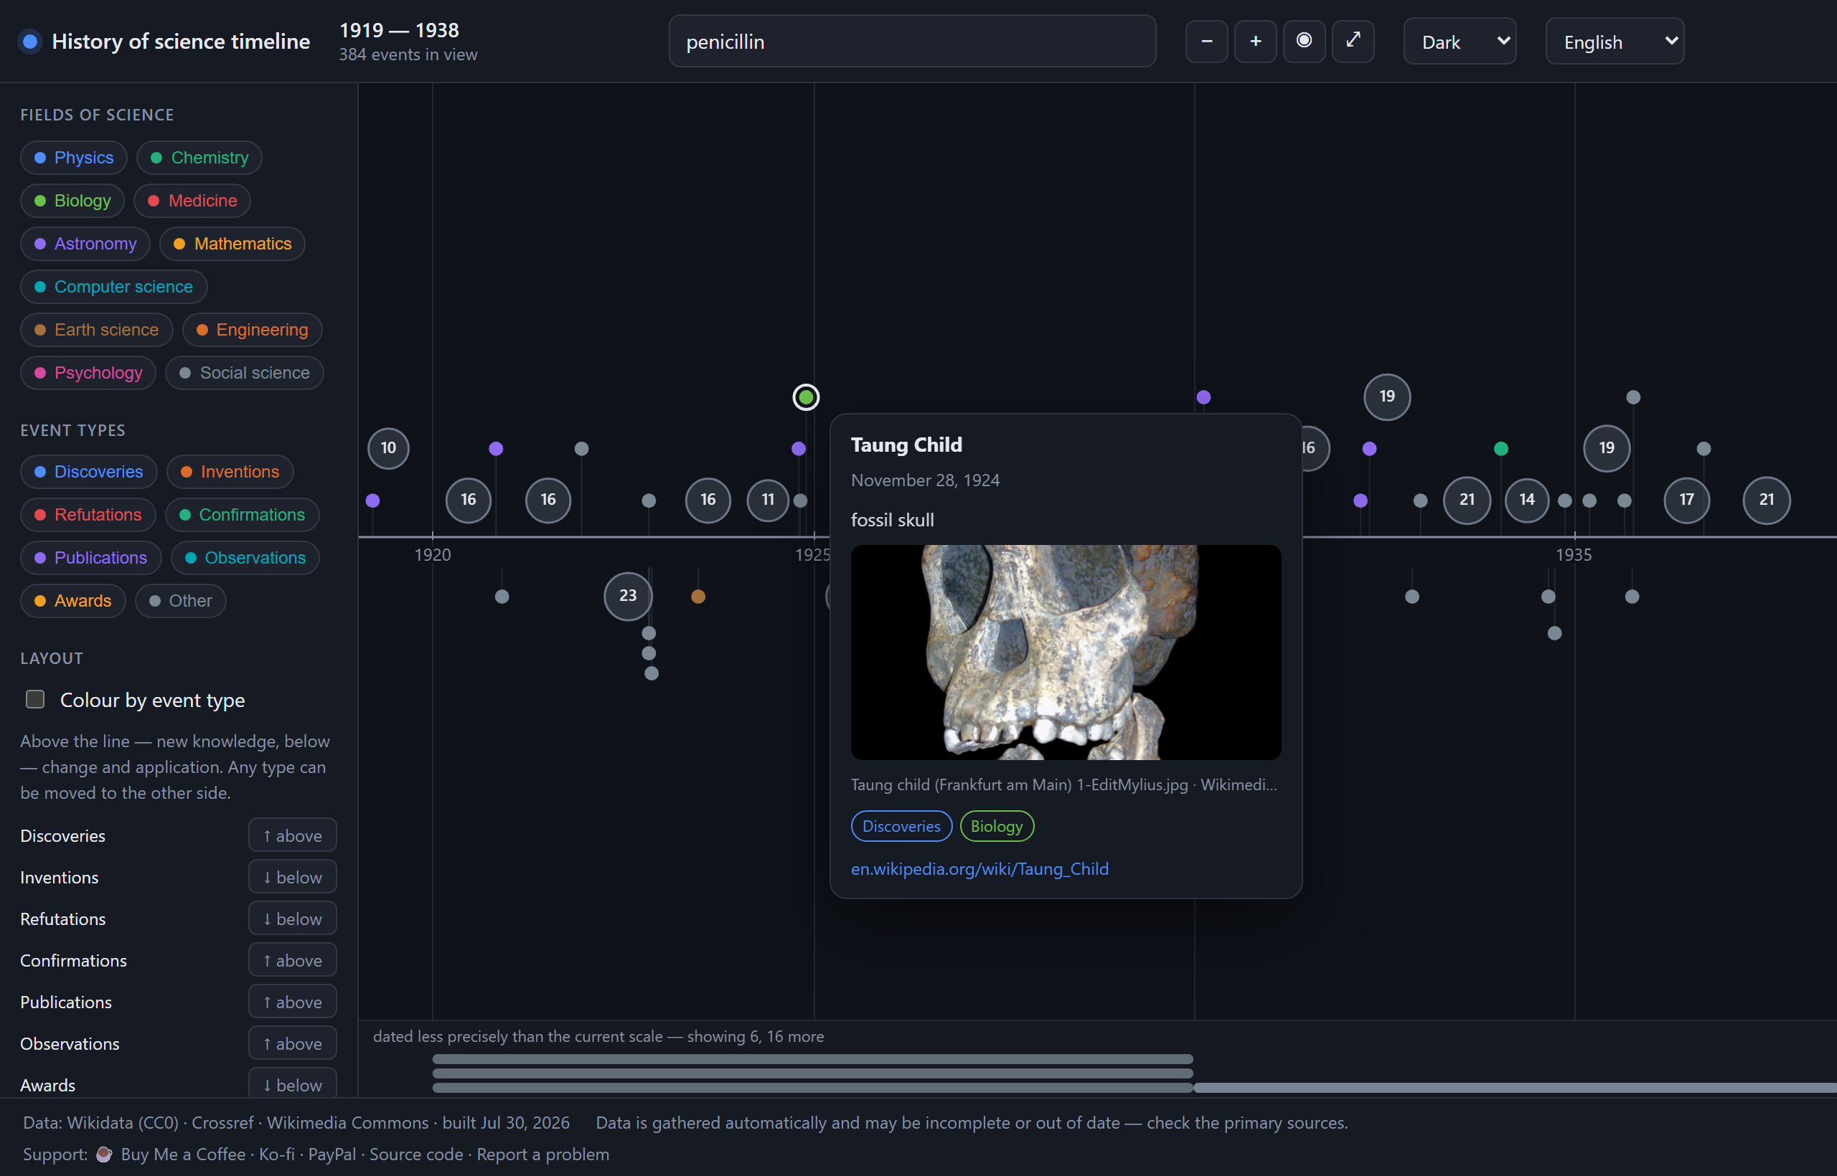Click the brown Earth science event dot
This screenshot has width=1837, height=1176.
click(x=698, y=597)
